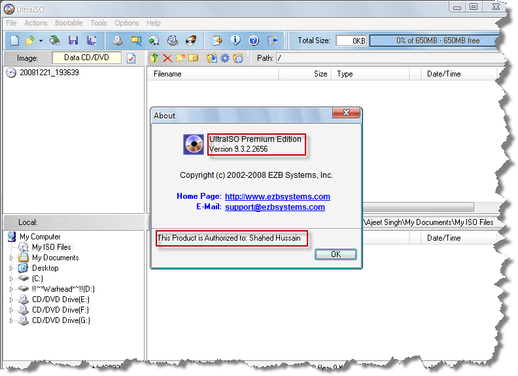Click the Compress ISO folder icon
The width and height of the screenshot is (518, 376).
tap(136, 41)
